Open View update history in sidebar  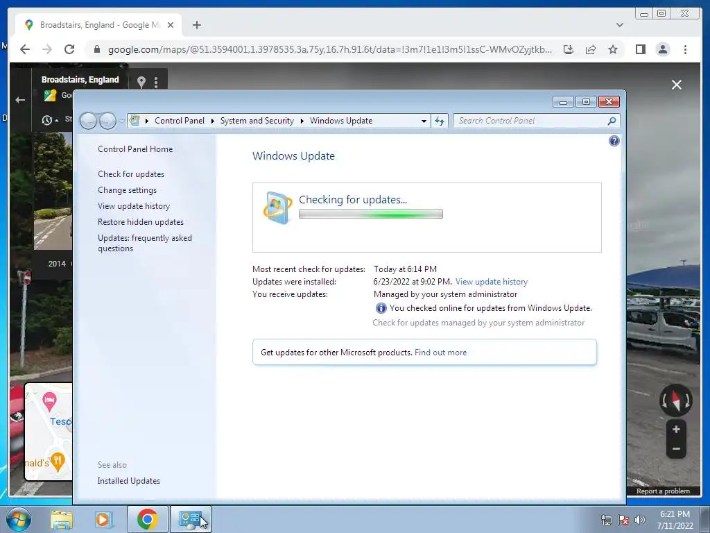click(x=134, y=205)
